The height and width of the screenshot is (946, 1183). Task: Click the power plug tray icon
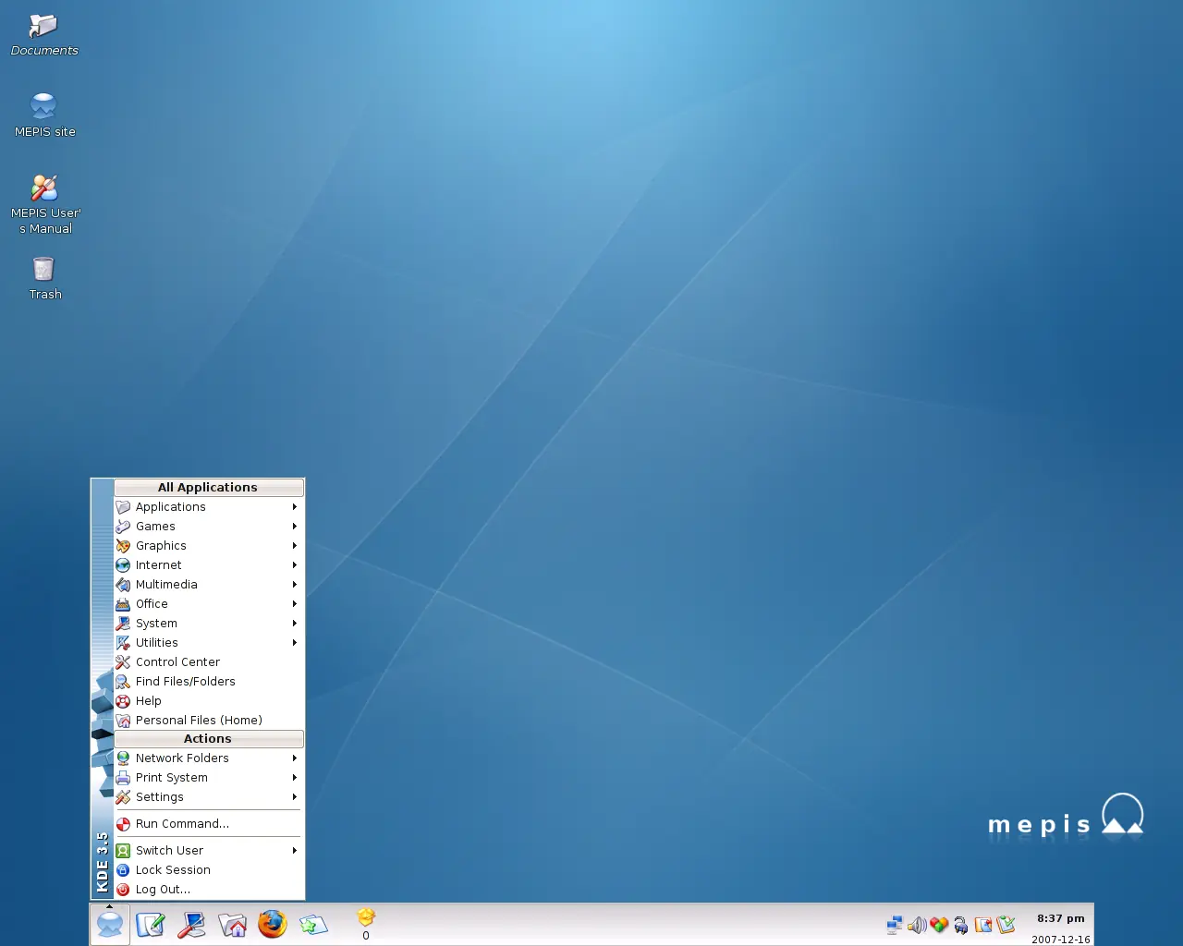[x=961, y=925]
